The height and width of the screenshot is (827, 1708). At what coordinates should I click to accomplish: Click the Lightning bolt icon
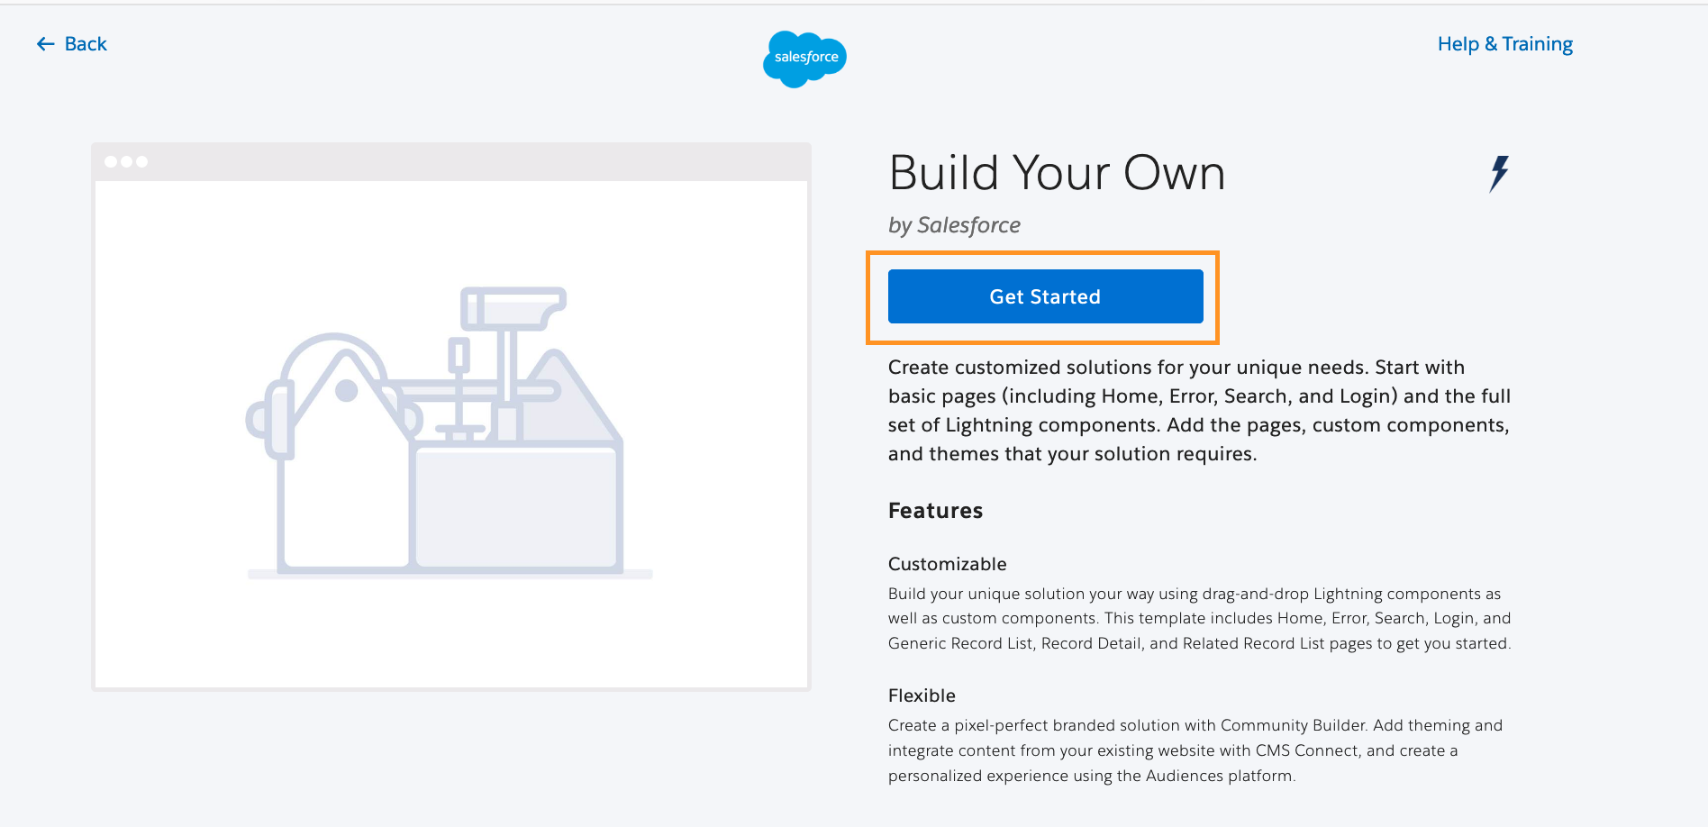coord(1499,173)
